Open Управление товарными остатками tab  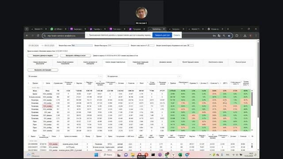[141, 63]
